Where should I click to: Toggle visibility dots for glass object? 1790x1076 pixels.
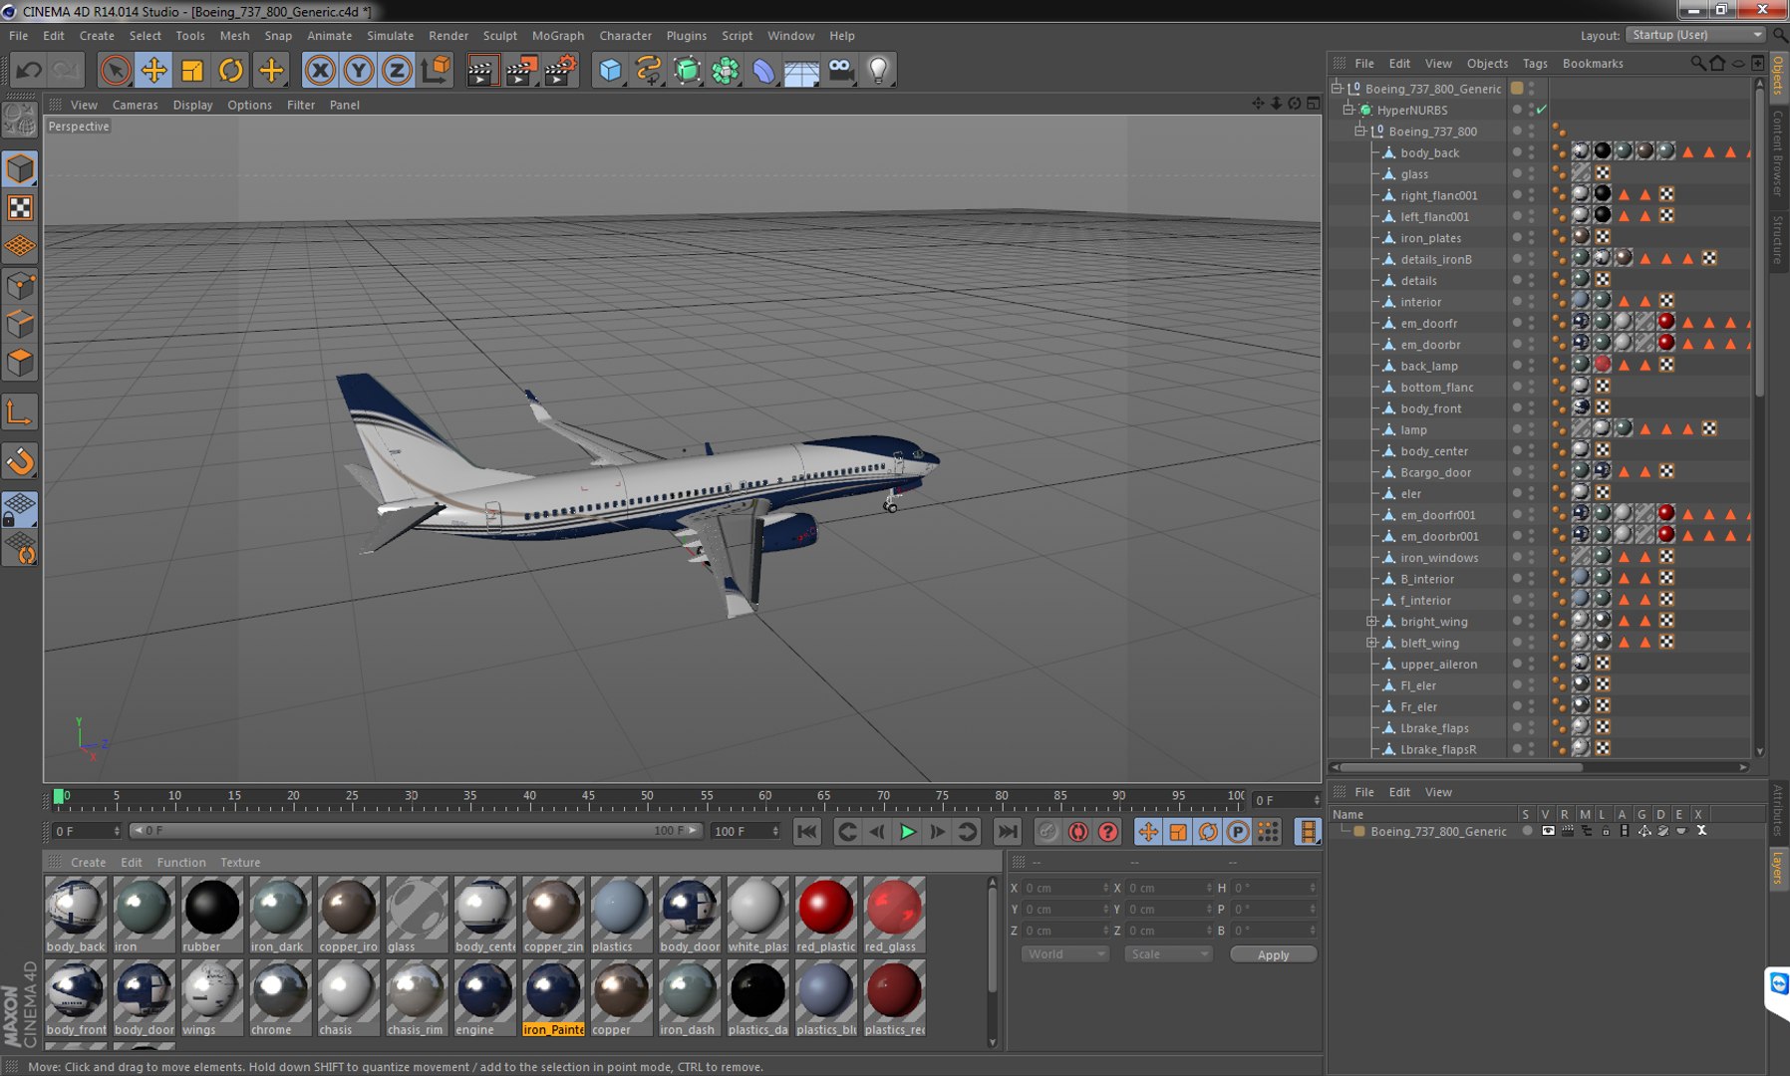(x=1531, y=173)
